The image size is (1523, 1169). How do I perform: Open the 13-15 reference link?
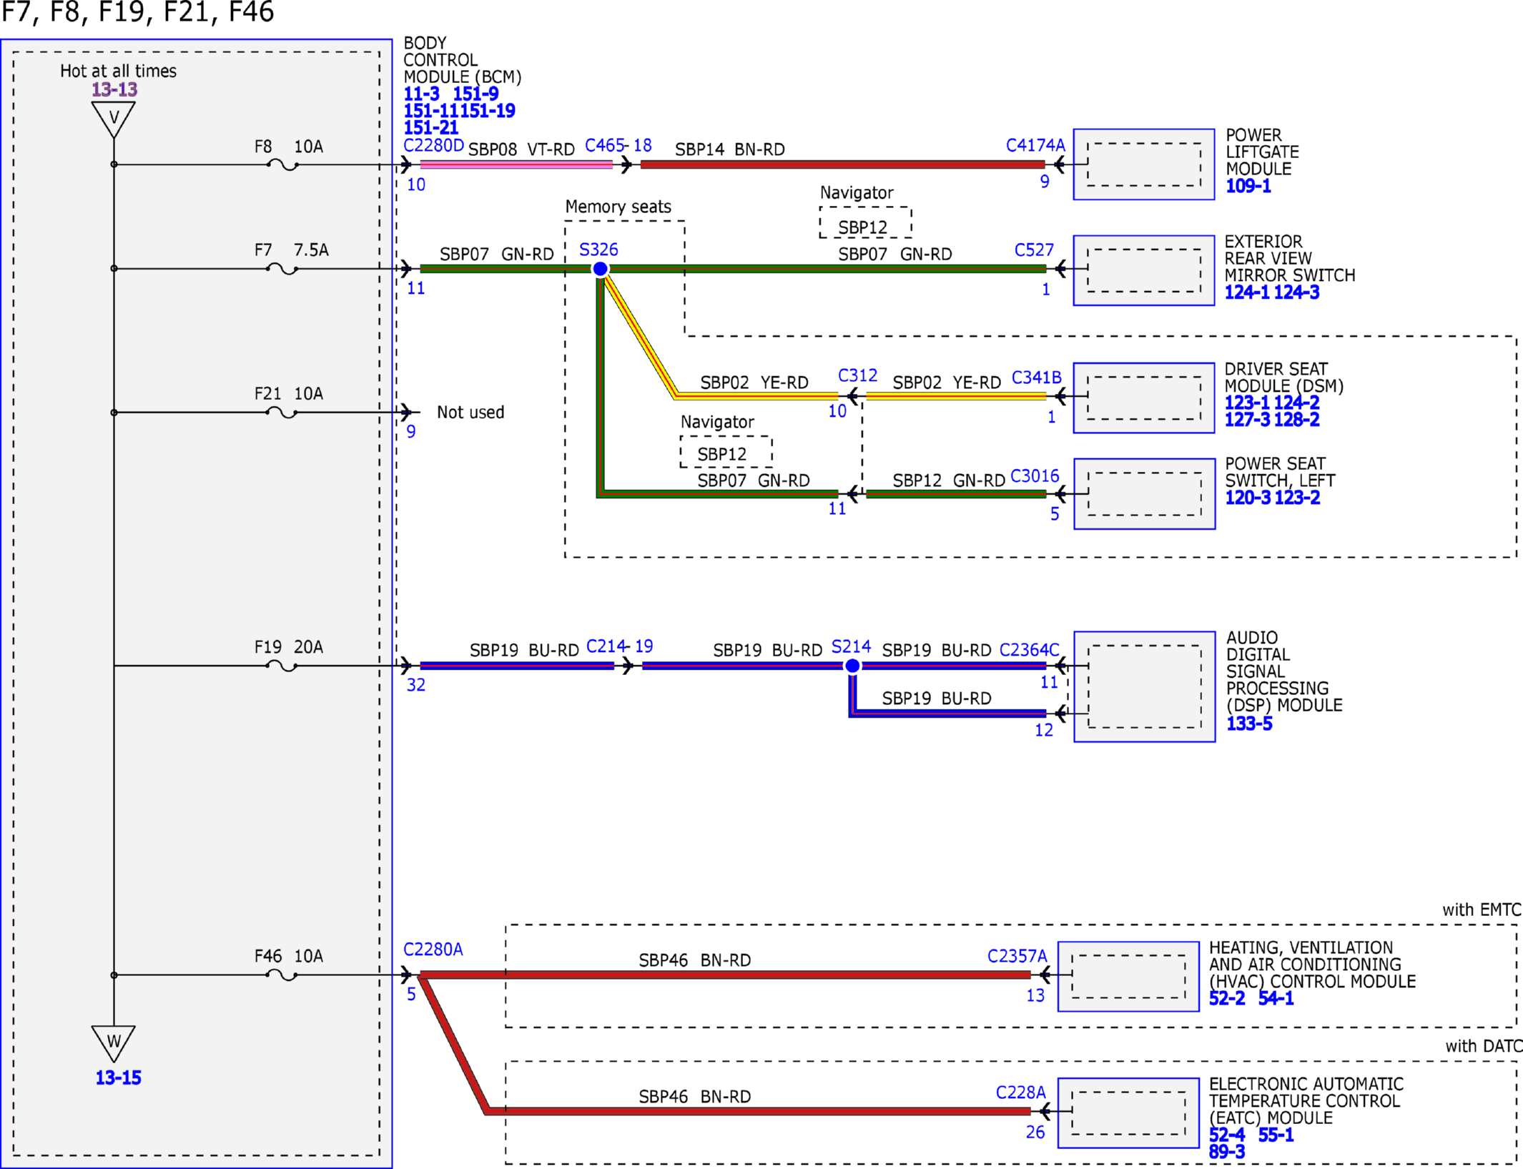pyautogui.click(x=118, y=1077)
